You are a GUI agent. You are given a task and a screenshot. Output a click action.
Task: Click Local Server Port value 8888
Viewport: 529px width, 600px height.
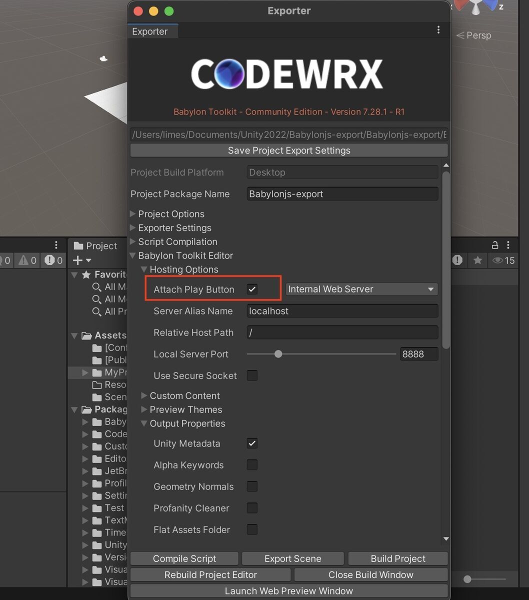(419, 354)
